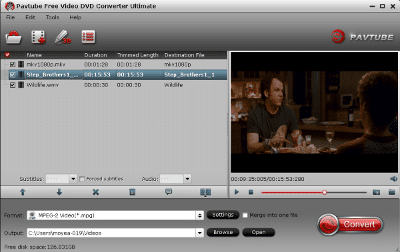The width and height of the screenshot is (400, 252).
Task: Open the Tools menu
Action: [52, 17]
